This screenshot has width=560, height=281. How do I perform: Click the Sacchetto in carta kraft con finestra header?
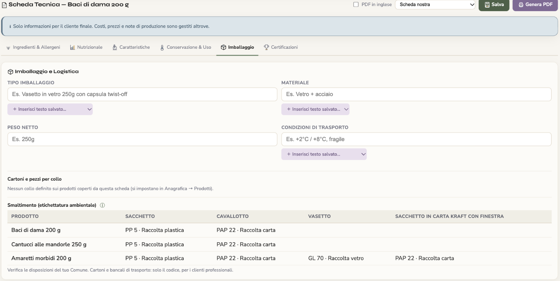click(449, 216)
